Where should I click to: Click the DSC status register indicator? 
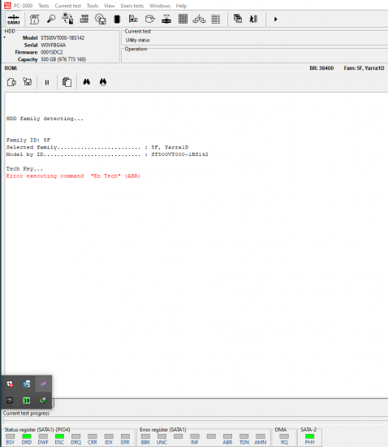tap(59, 436)
